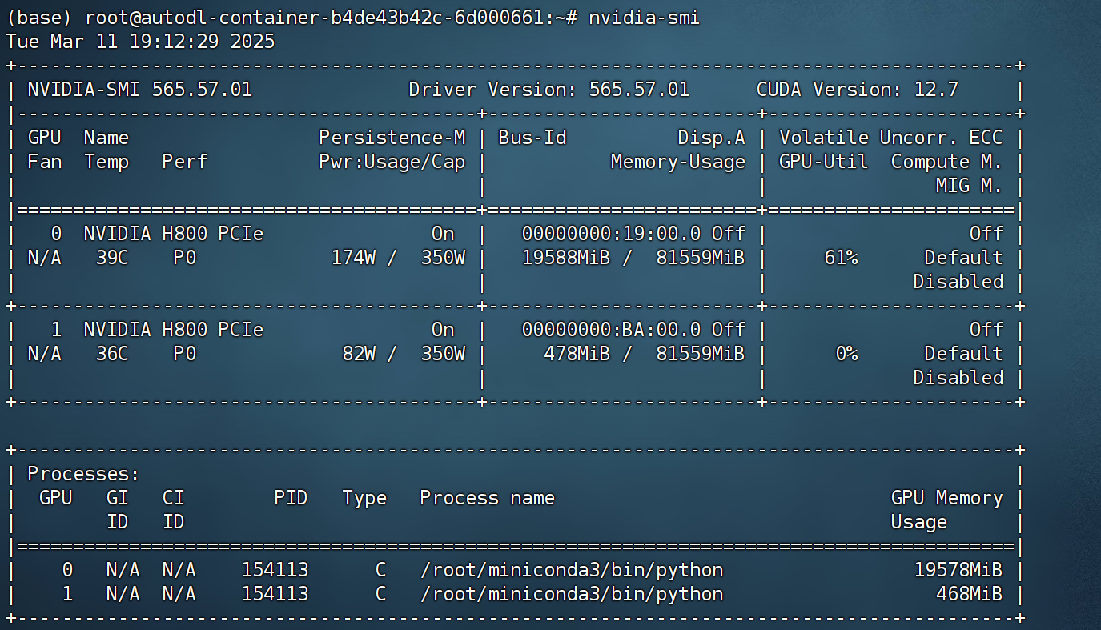Viewport: 1101px width, 630px height.
Task: Click the typed "nvidia-smi" command at the prompt
Action: point(644,18)
